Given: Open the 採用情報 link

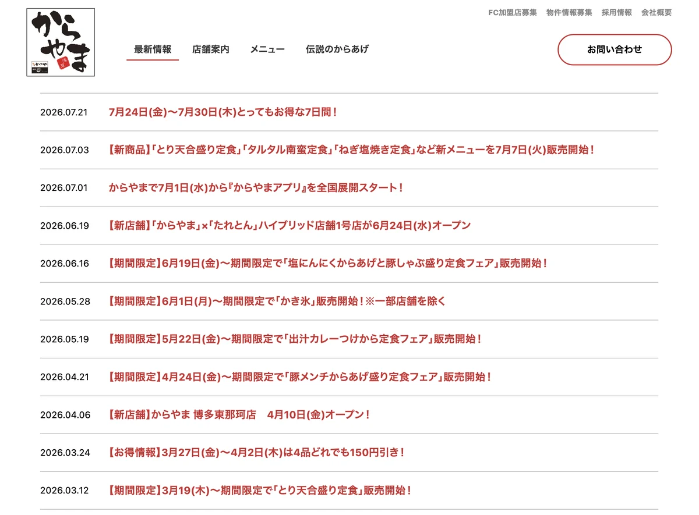Looking at the screenshot, I should [617, 12].
